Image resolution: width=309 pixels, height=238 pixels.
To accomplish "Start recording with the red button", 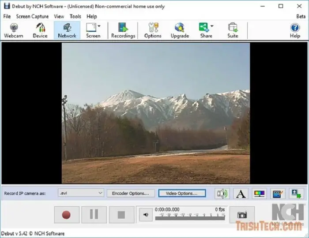I will click(67, 215).
